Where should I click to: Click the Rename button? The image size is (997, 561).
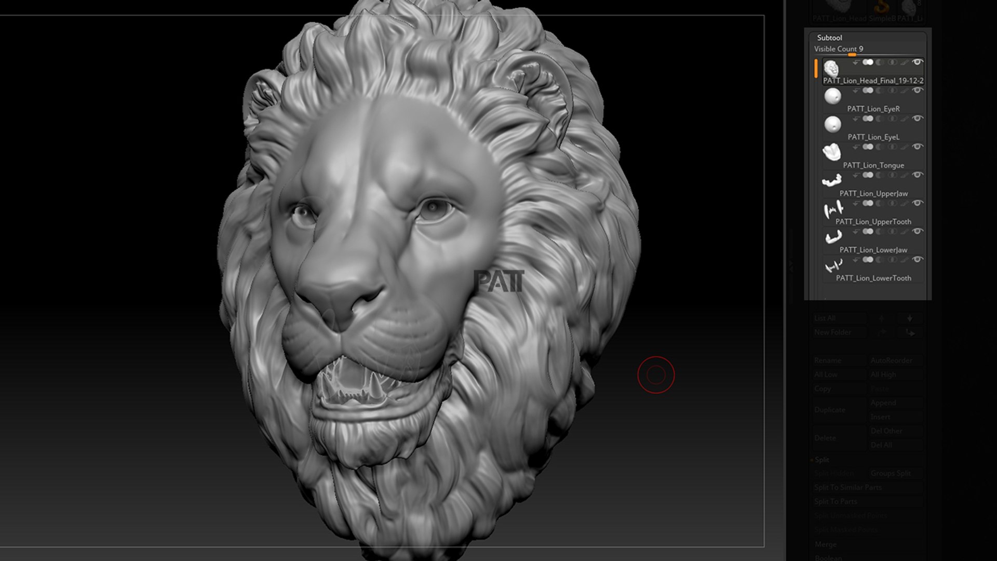839,360
